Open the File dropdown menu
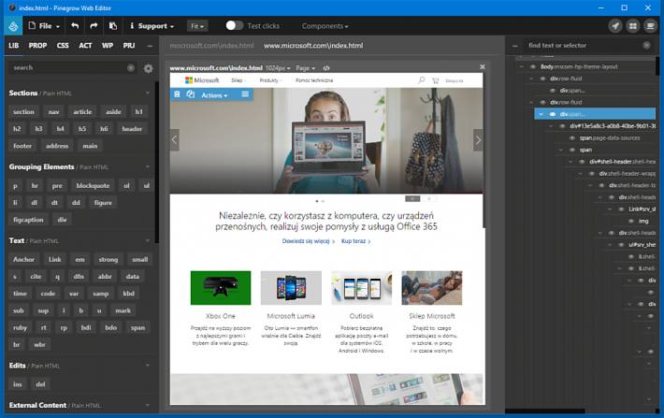Image resolution: width=664 pixels, height=418 pixels. point(44,26)
